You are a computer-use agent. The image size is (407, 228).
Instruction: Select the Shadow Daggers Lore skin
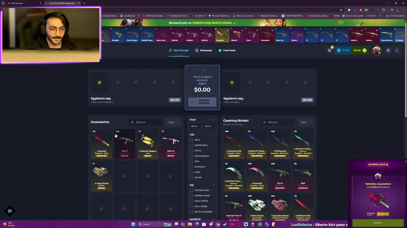[148, 143]
